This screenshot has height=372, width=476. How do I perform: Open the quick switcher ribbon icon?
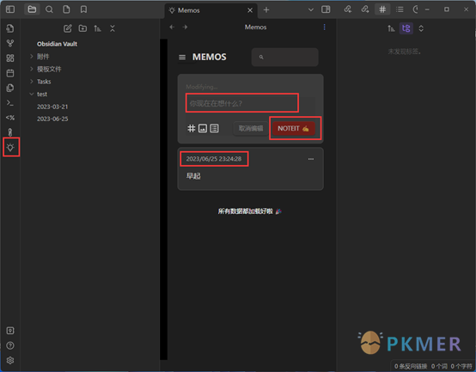tap(10, 28)
